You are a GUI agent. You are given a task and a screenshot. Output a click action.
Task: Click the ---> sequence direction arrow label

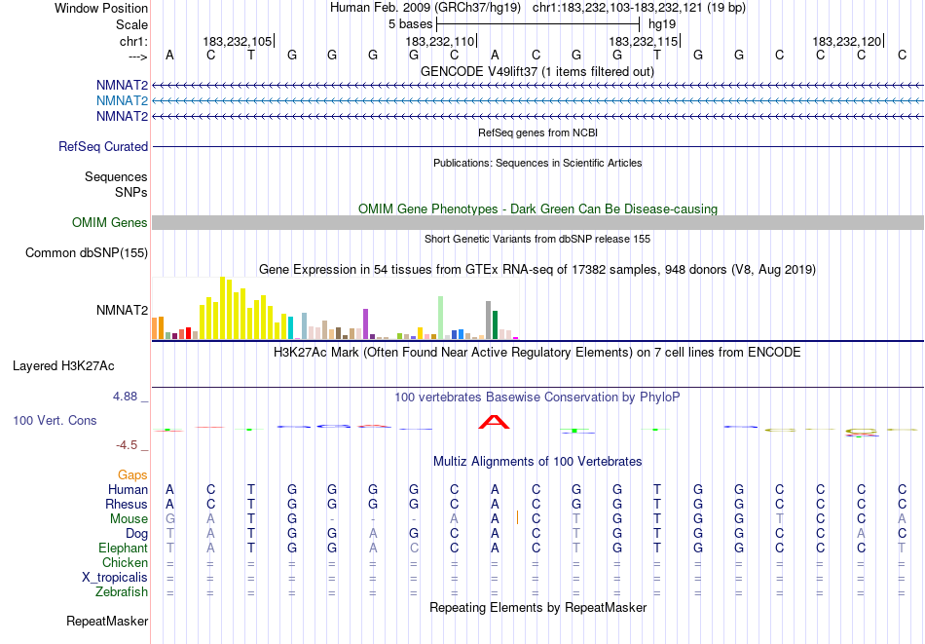coord(137,57)
